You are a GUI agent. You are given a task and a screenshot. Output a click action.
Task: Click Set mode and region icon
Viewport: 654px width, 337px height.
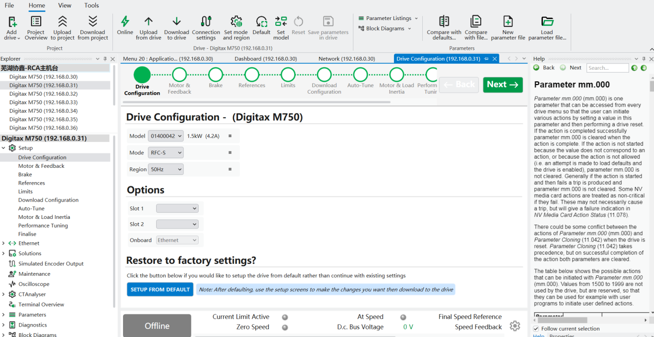pyautogui.click(x=236, y=22)
